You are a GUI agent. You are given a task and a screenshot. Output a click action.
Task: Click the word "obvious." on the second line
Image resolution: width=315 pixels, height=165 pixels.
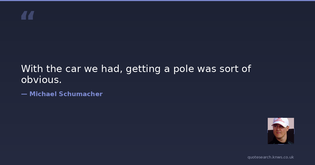point(41,80)
